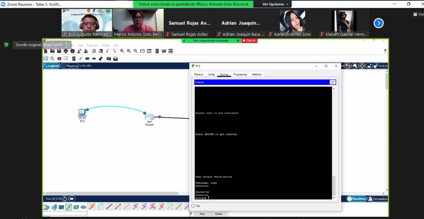Open the Config tab in PC0 window
The width and height of the screenshot is (424, 219).
211,74
